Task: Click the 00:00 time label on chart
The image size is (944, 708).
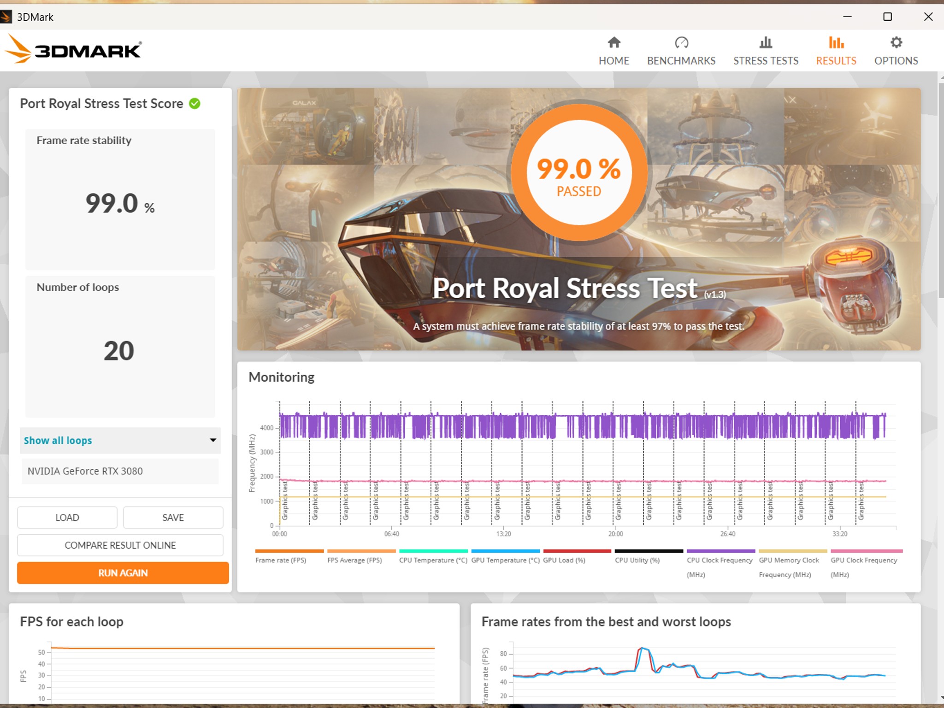Action: [279, 534]
